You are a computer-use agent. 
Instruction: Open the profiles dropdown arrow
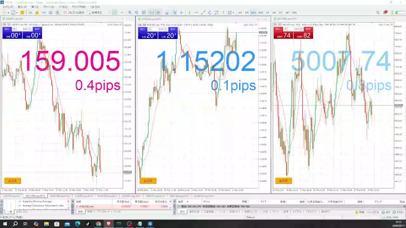[x=17, y=13]
